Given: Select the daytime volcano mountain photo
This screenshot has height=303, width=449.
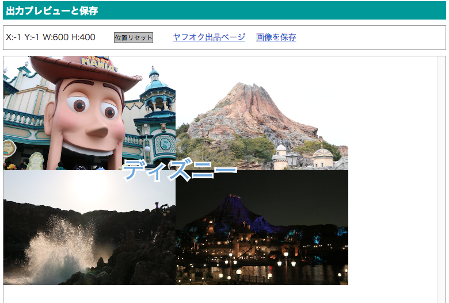Looking at the screenshot, I should [262, 113].
